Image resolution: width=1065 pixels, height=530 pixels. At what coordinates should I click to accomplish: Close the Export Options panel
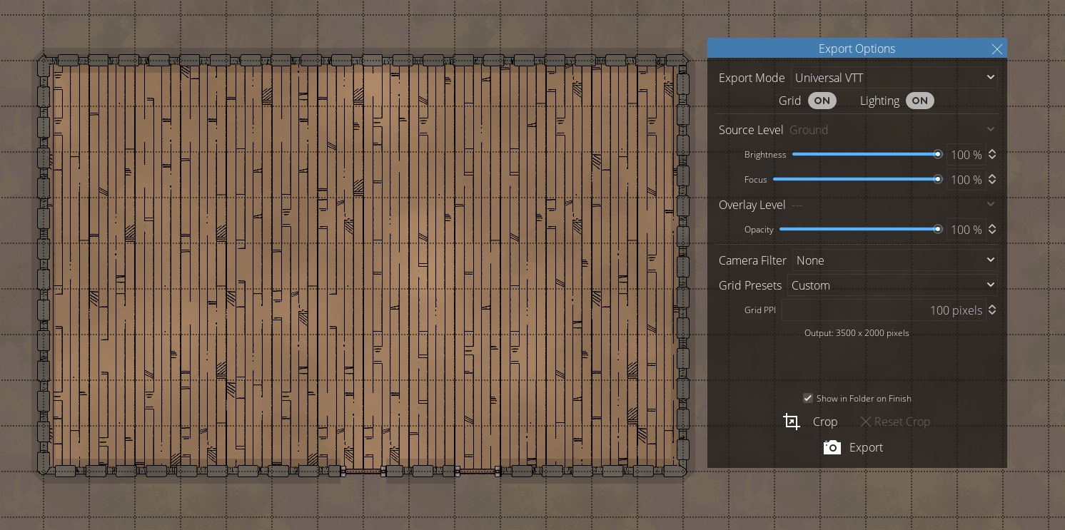tap(996, 49)
